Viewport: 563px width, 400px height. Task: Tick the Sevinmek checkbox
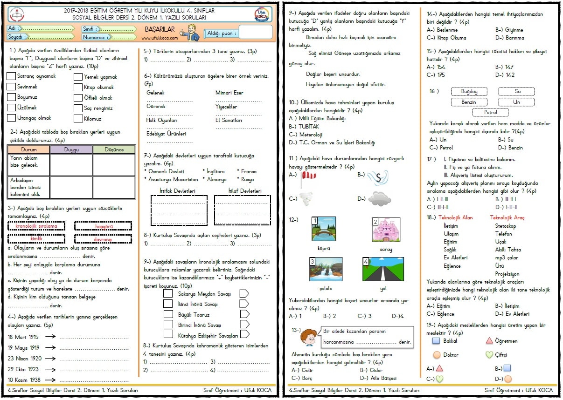pos(11,87)
